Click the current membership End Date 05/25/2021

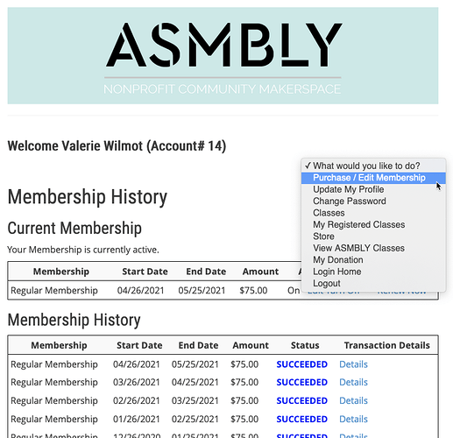tap(202, 291)
